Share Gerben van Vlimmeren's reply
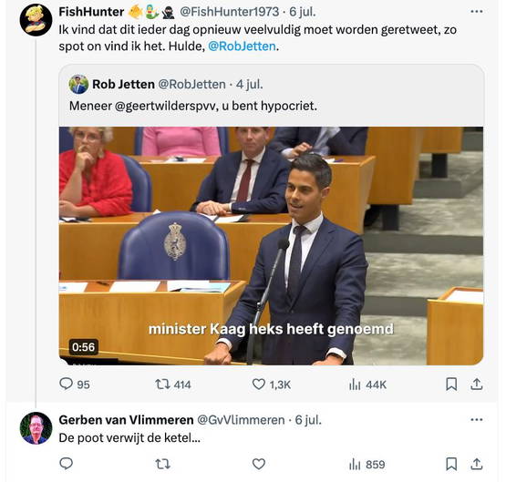 point(477,465)
